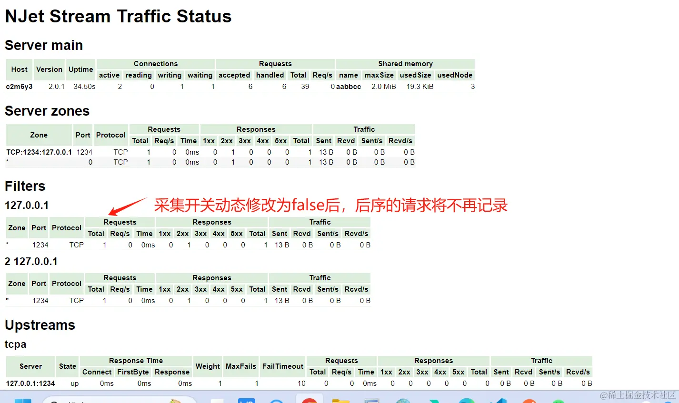Click the "Connect" column header
This screenshot has width=679, height=403.
tap(97, 372)
